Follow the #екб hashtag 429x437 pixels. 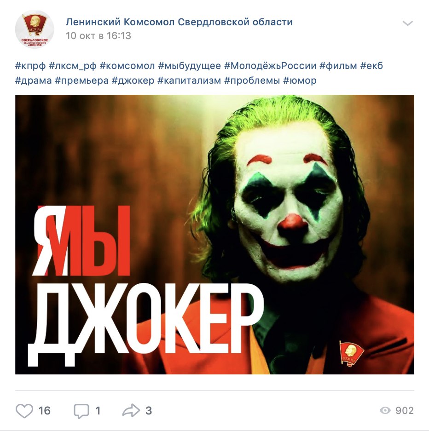click(x=371, y=66)
